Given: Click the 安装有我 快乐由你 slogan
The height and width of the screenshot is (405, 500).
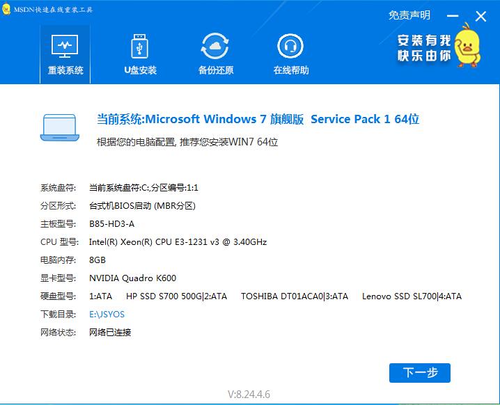Looking at the screenshot, I should [x=424, y=48].
